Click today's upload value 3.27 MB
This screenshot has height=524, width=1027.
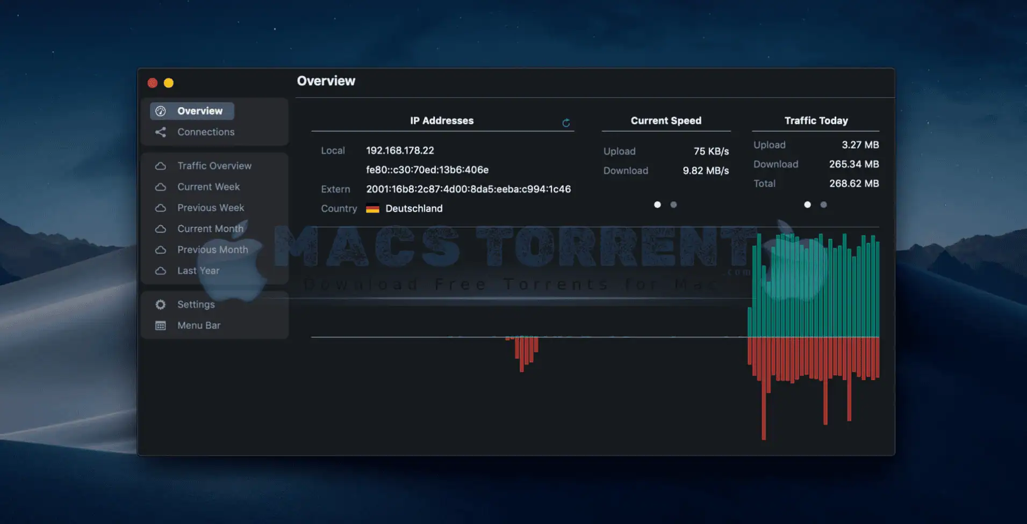click(860, 145)
